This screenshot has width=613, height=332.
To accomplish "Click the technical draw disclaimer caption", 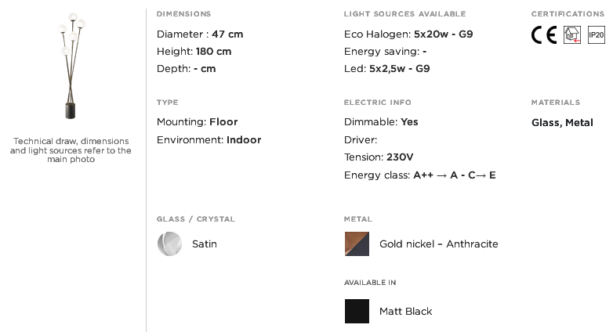I will pyautogui.click(x=71, y=150).
